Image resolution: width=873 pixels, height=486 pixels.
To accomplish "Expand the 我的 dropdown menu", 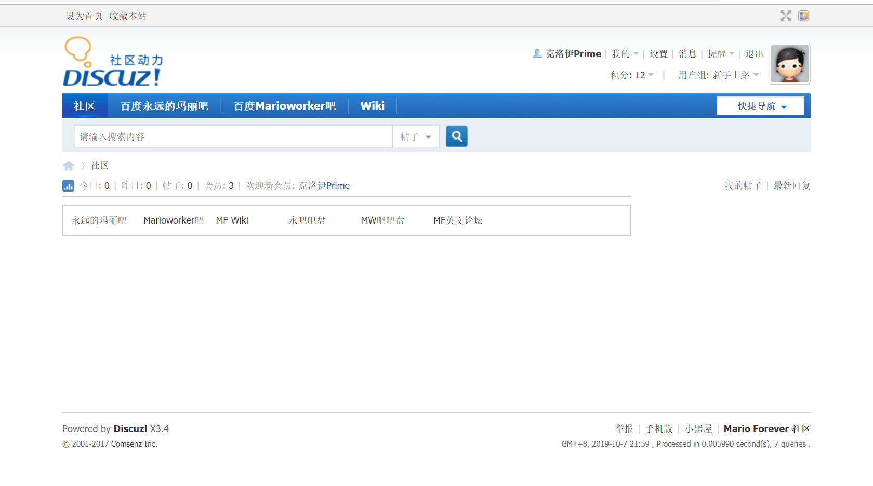I will tap(625, 53).
